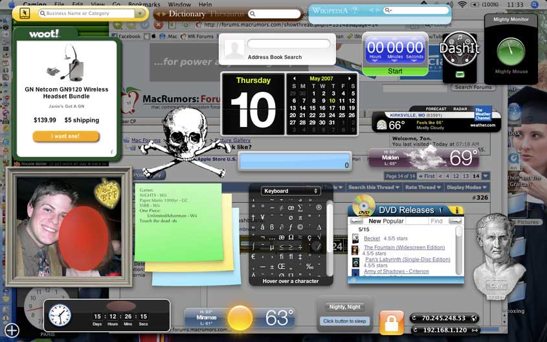Select May 17 in the calendar
This screenshot has width=547, height=342.
331,108
